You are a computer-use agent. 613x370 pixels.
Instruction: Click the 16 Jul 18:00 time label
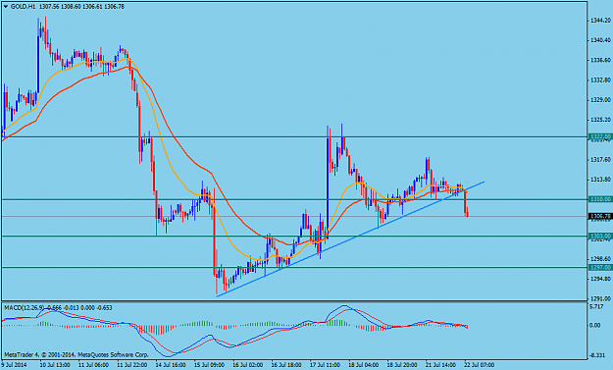pyautogui.click(x=286, y=365)
